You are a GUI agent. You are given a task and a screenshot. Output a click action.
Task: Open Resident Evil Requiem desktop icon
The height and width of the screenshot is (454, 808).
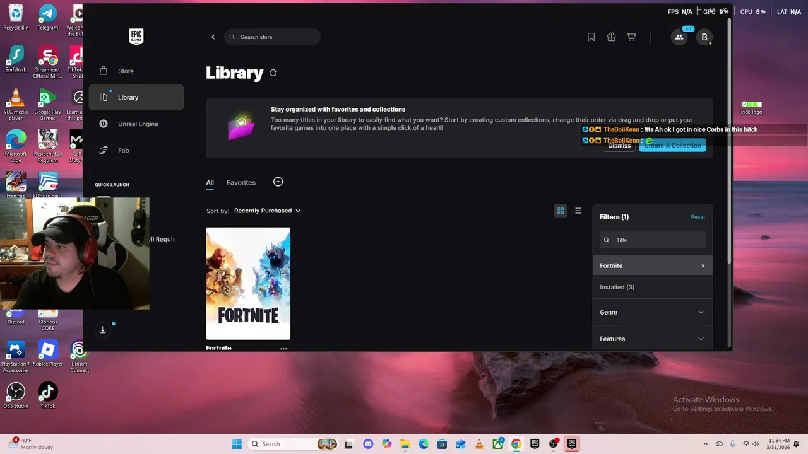coord(47,146)
